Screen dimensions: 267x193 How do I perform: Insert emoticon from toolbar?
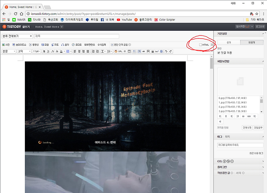[116, 51]
